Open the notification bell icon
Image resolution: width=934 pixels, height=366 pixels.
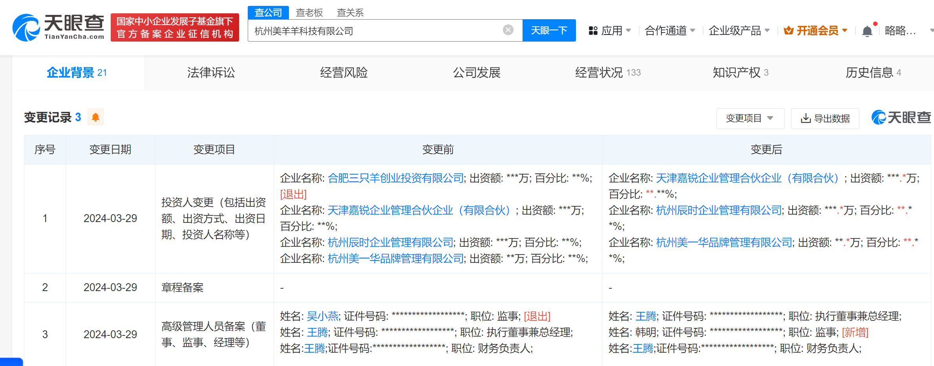pyautogui.click(x=867, y=31)
